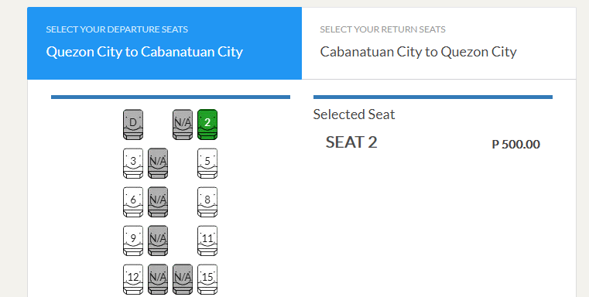589x297 pixels.
Task: Choose seat 9
Action: coord(133,241)
